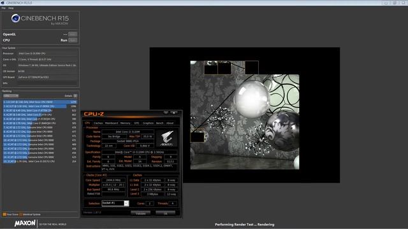This screenshot has height=229, width=408.
Task: Switch to the CPU tab in CPU-Z
Action: click(88, 123)
